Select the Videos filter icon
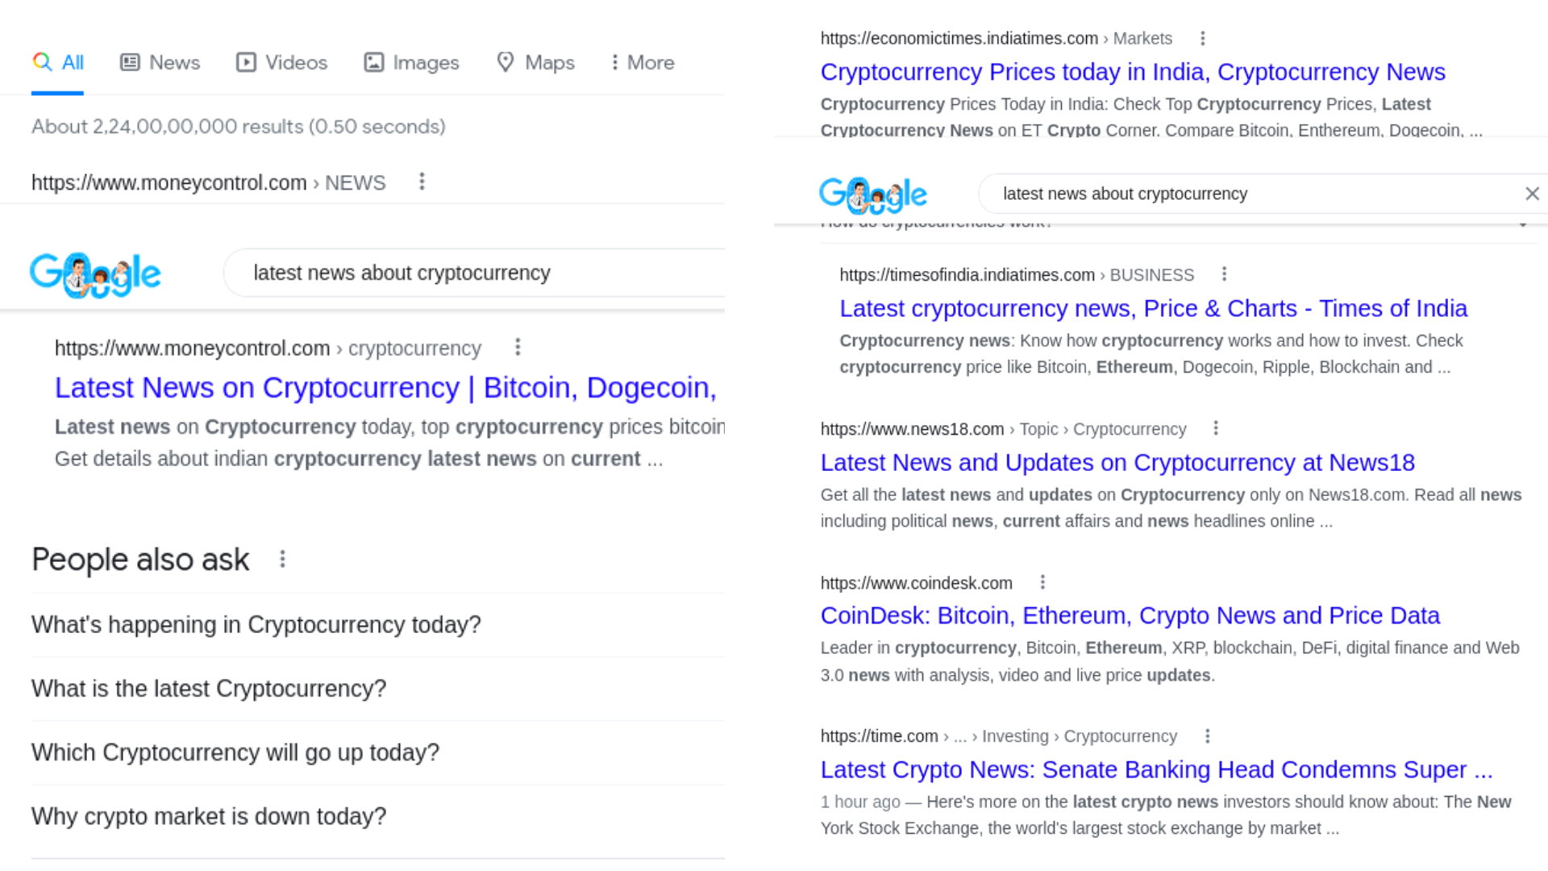1548x871 pixels. tap(247, 62)
